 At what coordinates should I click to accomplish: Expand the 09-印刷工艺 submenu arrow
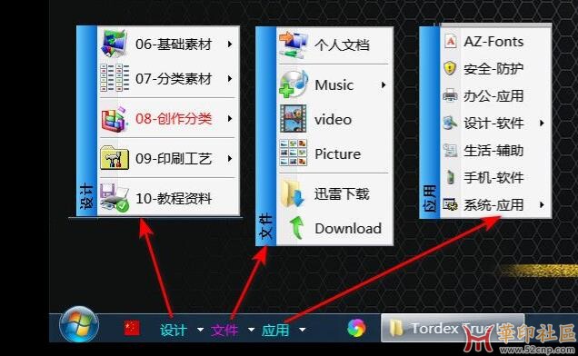(x=230, y=158)
